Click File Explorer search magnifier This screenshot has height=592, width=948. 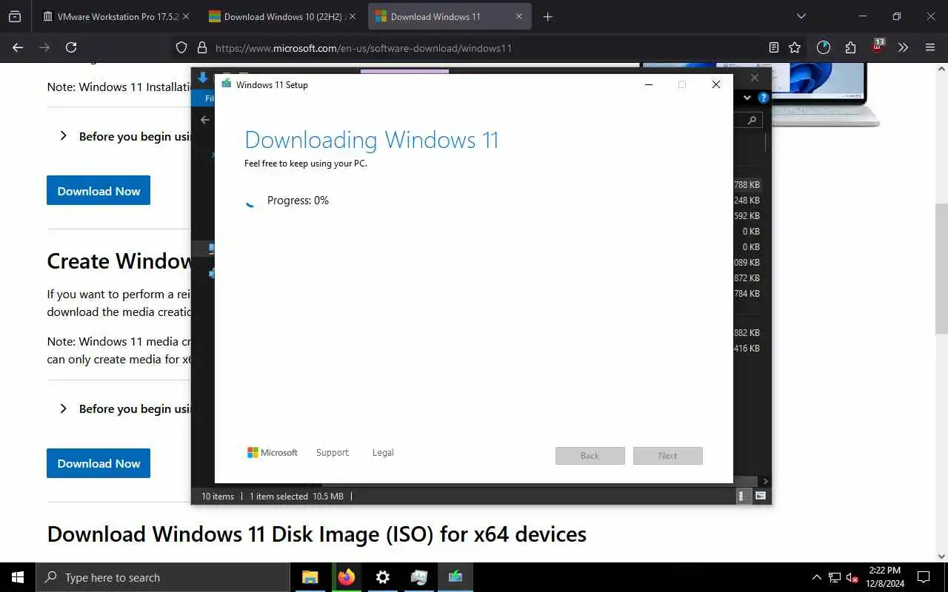point(752,120)
